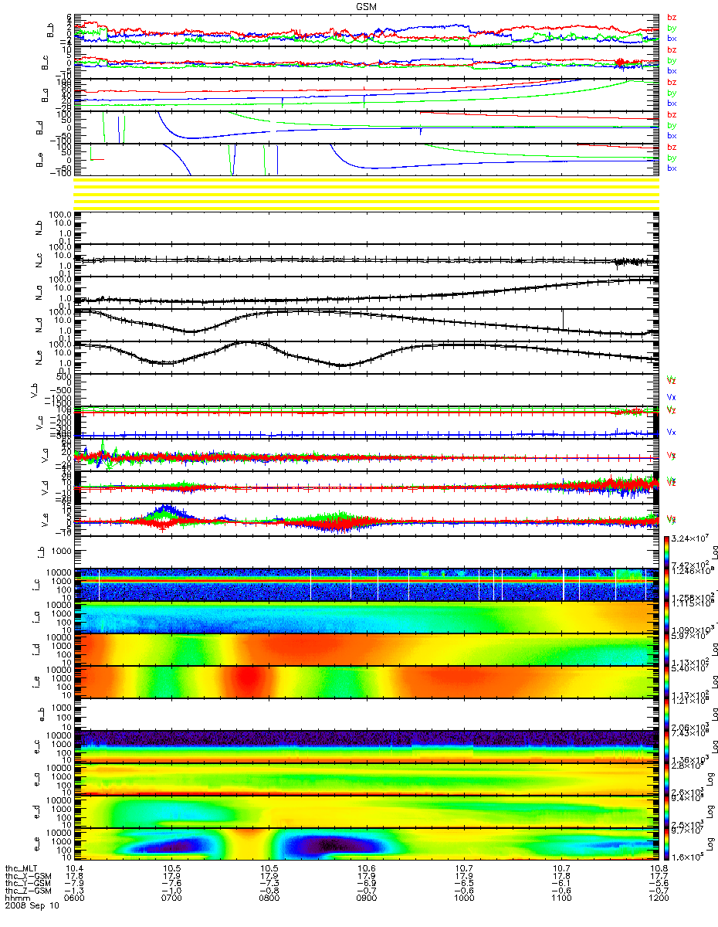Image resolution: width=718 pixels, height=927 pixels.
Task: Click the blue Vx legend of V_c panel
Action: pos(672,433)
